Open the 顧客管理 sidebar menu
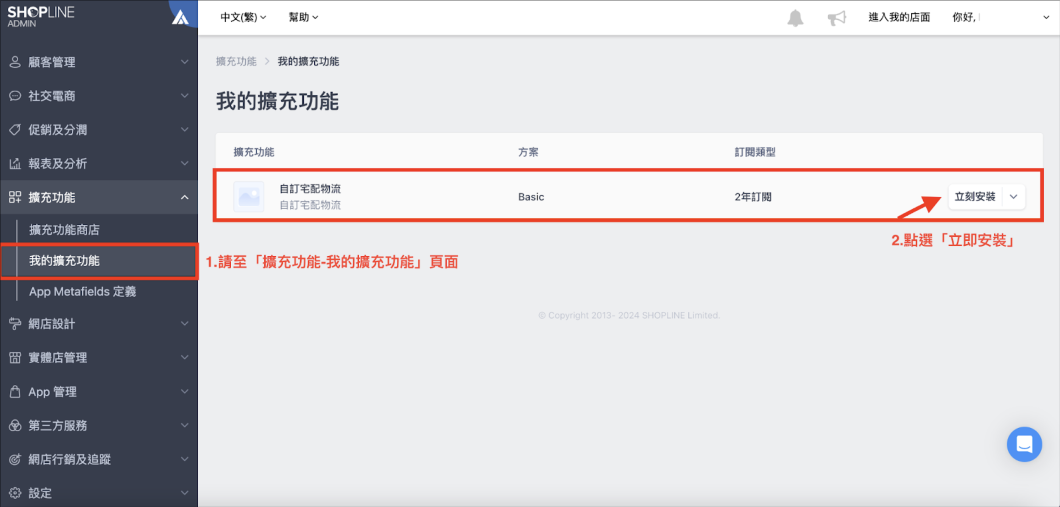Screen dimensions: 1060x507 (x=99, y=62)
